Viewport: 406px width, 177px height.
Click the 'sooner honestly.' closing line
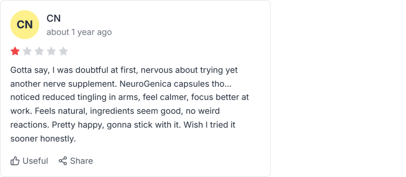coord(43,139)
